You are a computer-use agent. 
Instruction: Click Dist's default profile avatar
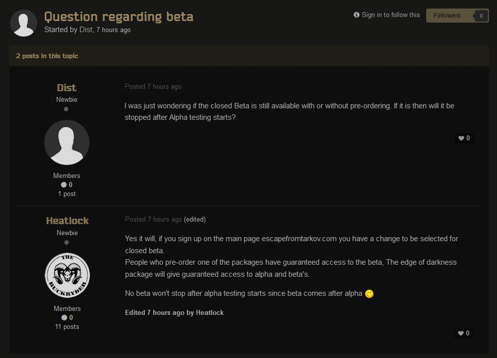[67, 142]
